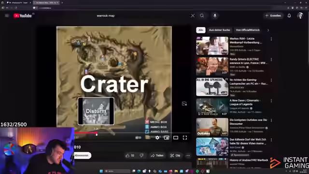The image size is (309, 174).
Task: Open the Windows Start button
Action: [101, 171]
